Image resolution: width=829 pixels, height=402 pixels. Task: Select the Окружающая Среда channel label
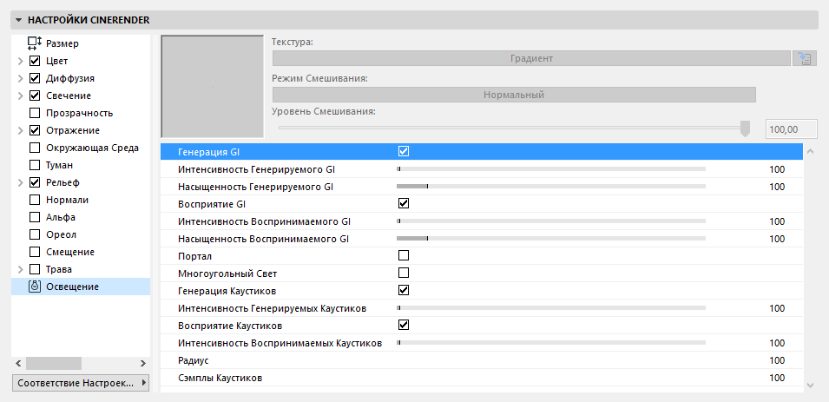(x=92, y=148)
